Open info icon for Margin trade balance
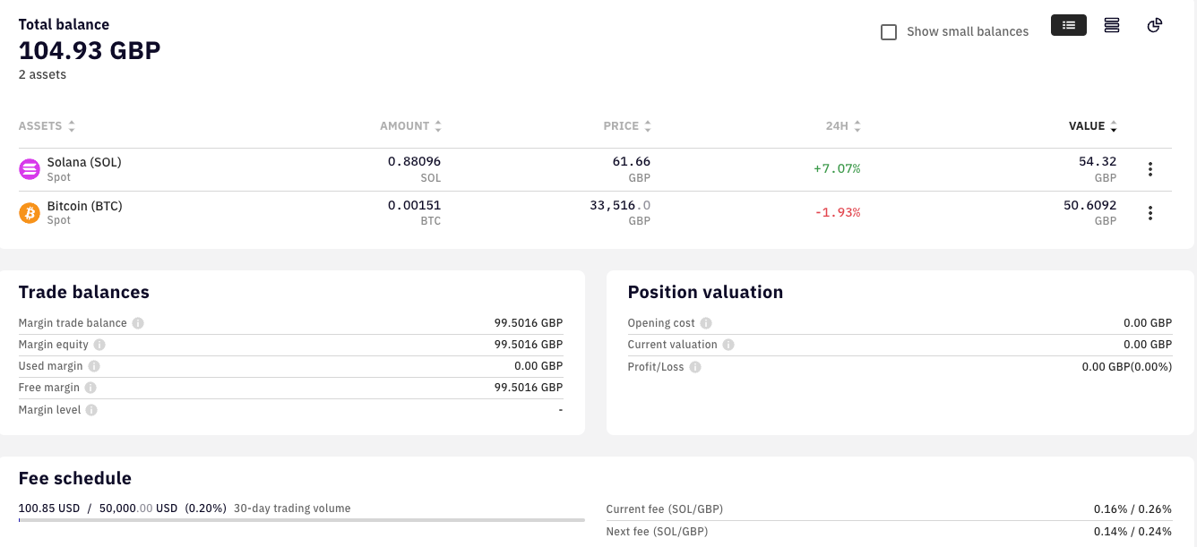Image resolution: width=1197 pixels, height=547 pixels. pyautogui.click(x=138, y=323)
